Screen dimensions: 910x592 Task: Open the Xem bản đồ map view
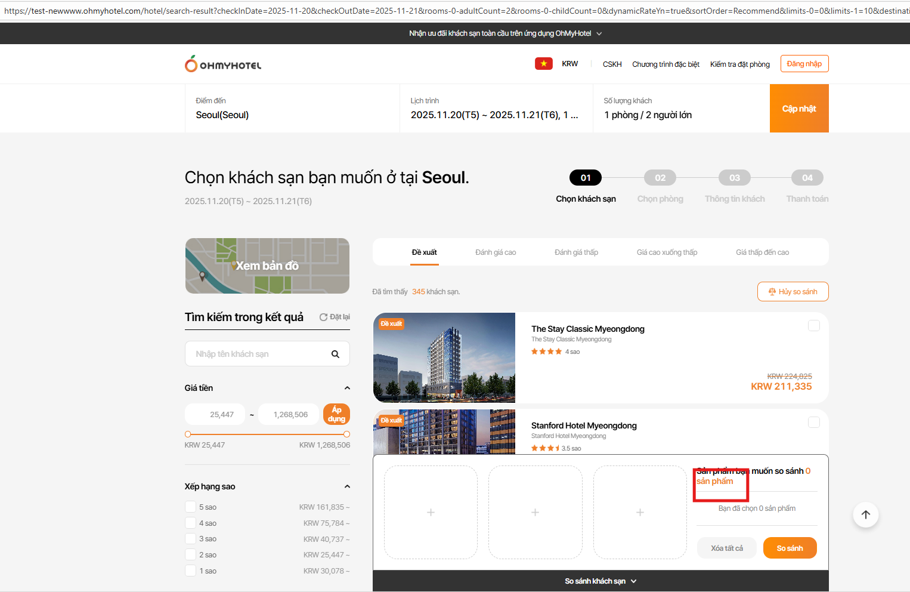pos(267,266)
